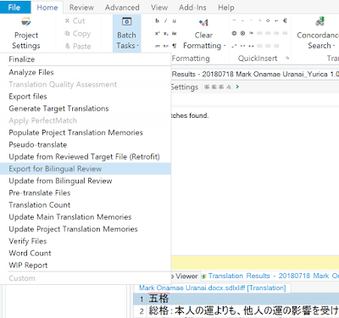Click the green arrow next to Settings

237,86
